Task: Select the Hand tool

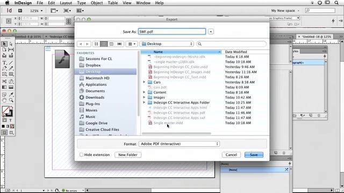Action: 4,100
